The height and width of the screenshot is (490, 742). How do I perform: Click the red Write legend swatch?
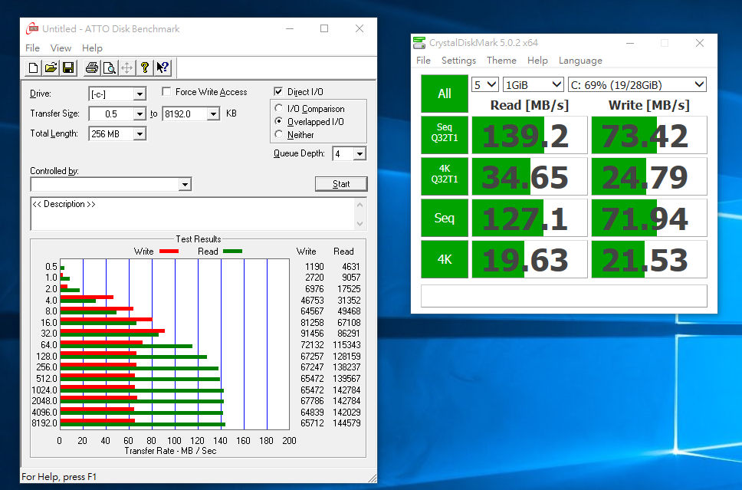[x=169, y=252]
